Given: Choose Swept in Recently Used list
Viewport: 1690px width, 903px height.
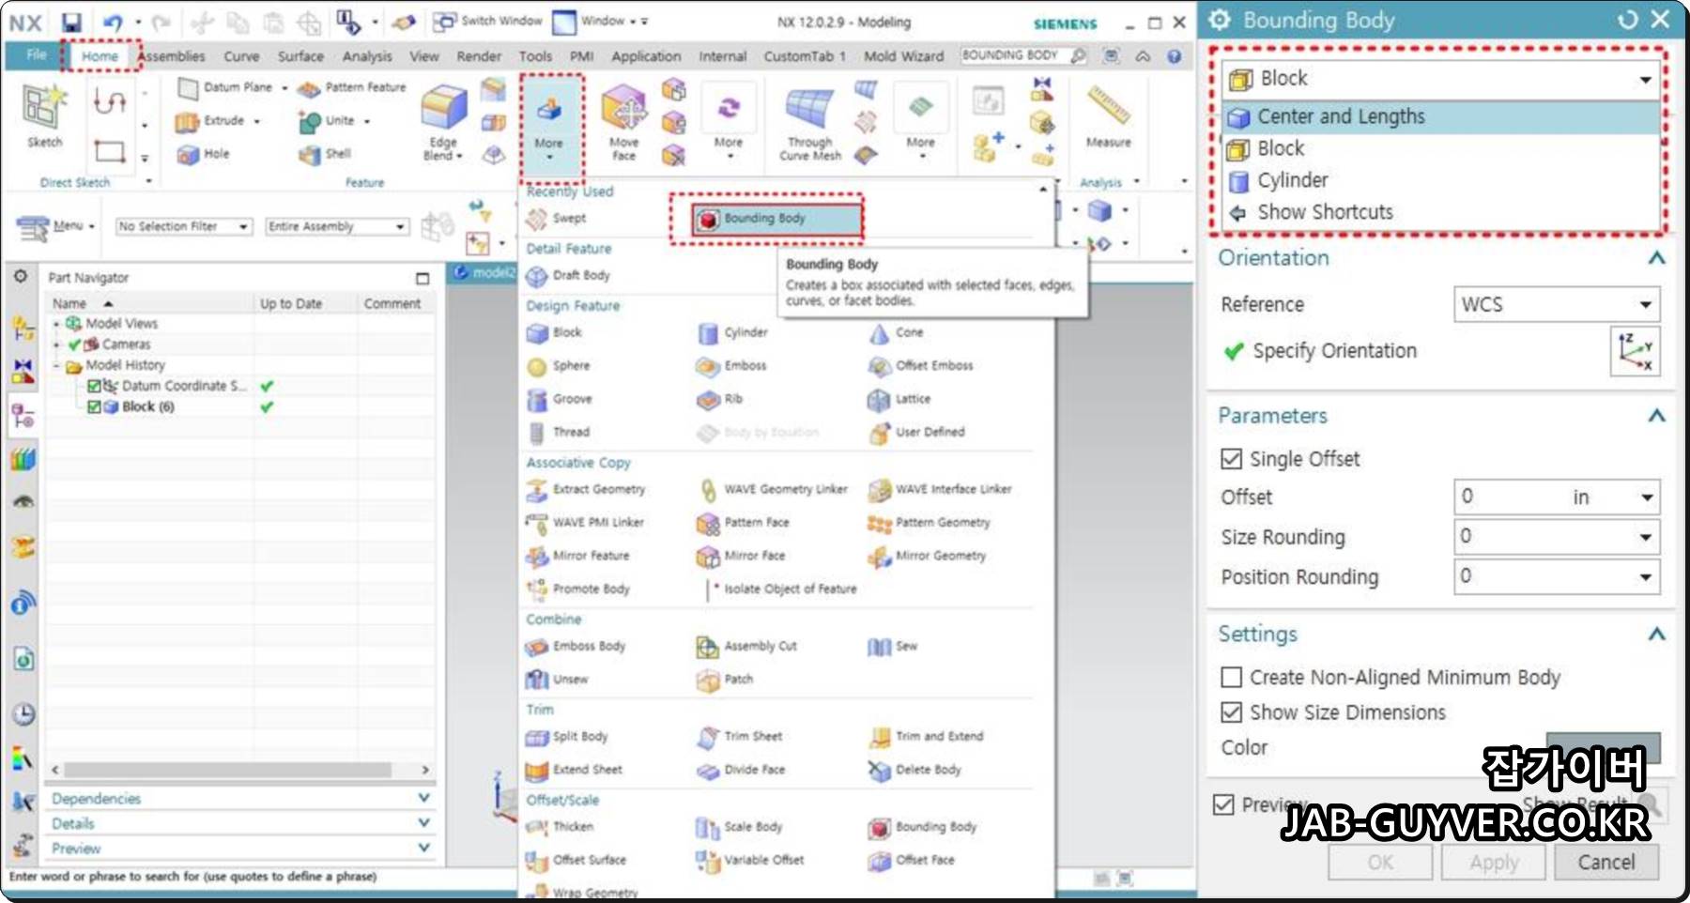Looking at the screenshot, I should pyautogui.click(x=557, y=219).
